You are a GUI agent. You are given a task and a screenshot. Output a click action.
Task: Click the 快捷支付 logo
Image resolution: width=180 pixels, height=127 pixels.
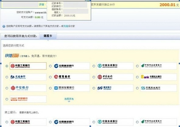pyautogui.click(x=12, y=56)
